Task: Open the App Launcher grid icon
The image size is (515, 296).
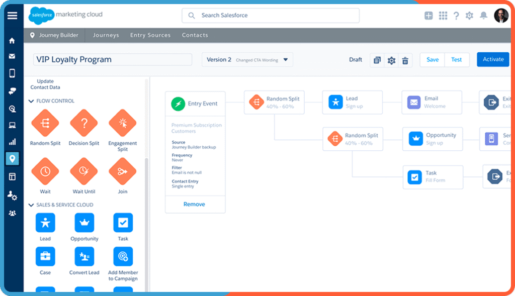Action: coord(443,16)
